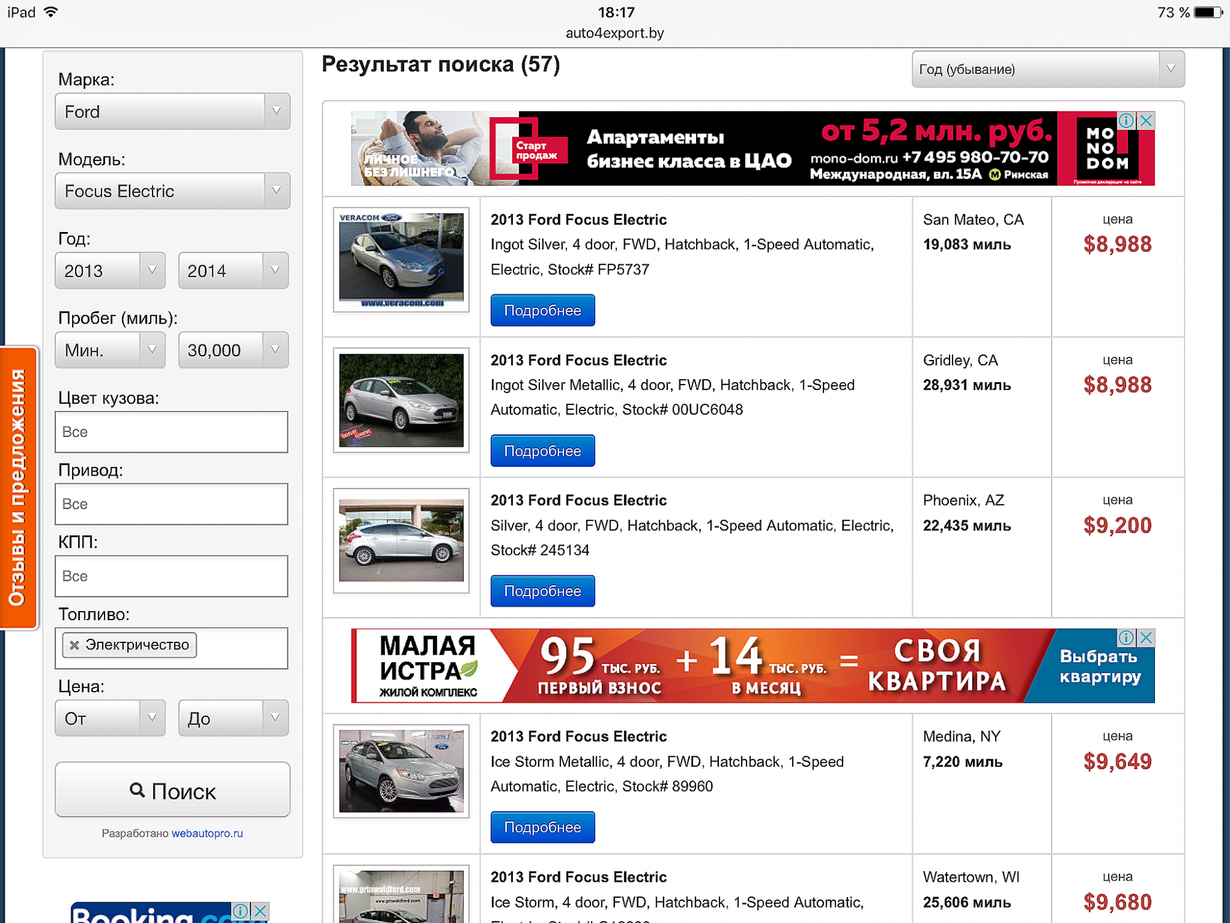Viewport: 1230px width, 923px height.
Task: Expand the Модель dropdown with Focus Electric
Action: pyautogui.click(x=172, y=191)
